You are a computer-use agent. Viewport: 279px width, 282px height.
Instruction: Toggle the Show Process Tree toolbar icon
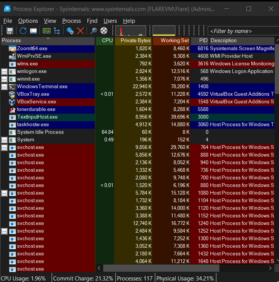(57, 31)
